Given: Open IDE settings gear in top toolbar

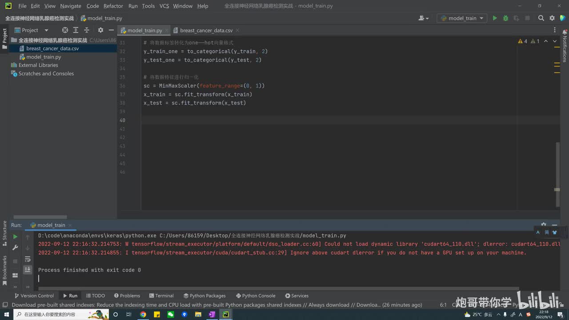Looking at the screenshot, I should (x=552, y=18).
